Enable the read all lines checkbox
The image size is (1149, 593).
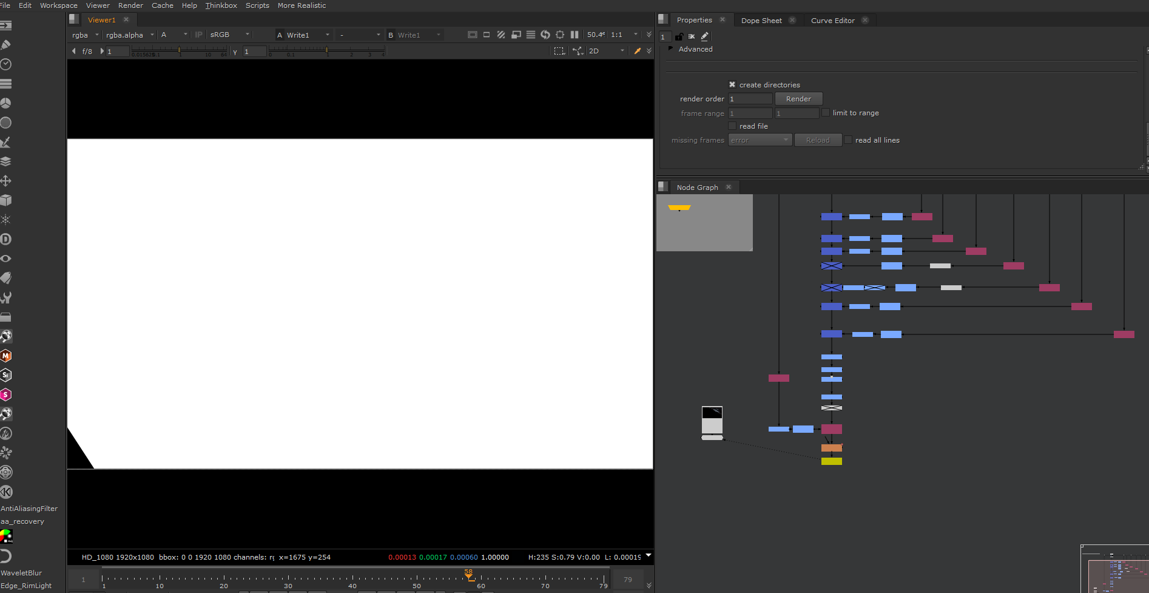click(848, 140)
